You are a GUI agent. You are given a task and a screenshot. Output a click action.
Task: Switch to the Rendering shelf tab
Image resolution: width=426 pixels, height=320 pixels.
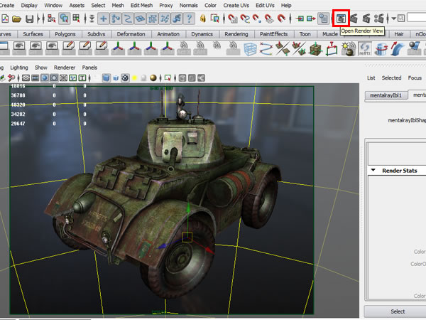coord(236,34)
